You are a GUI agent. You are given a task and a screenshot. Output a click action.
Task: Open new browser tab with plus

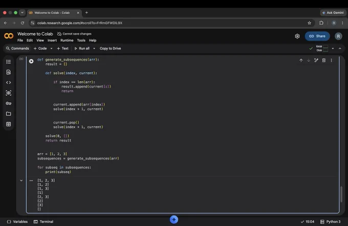[x=86, y=13]
